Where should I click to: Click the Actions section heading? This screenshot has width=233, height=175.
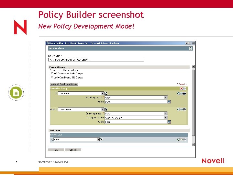pyautogui.click(x=55, y=131)
